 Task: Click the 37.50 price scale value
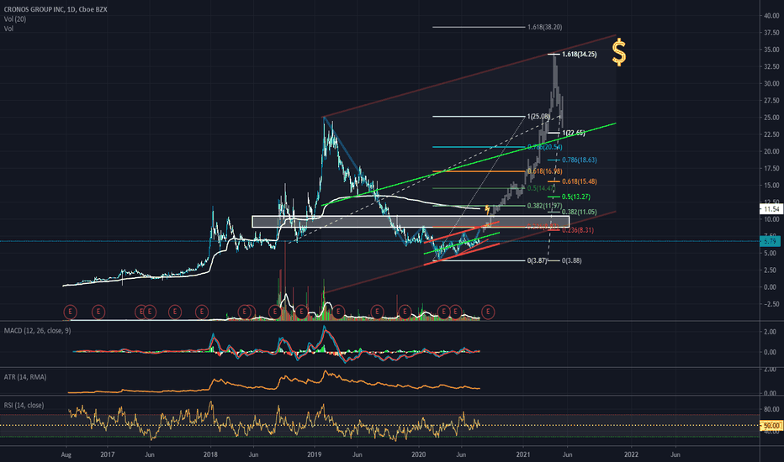coord(771,33)
